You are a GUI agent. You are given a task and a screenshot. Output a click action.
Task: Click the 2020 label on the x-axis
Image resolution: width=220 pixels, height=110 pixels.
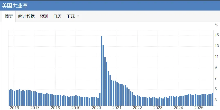pyautogui.click(x=96, y=108)
